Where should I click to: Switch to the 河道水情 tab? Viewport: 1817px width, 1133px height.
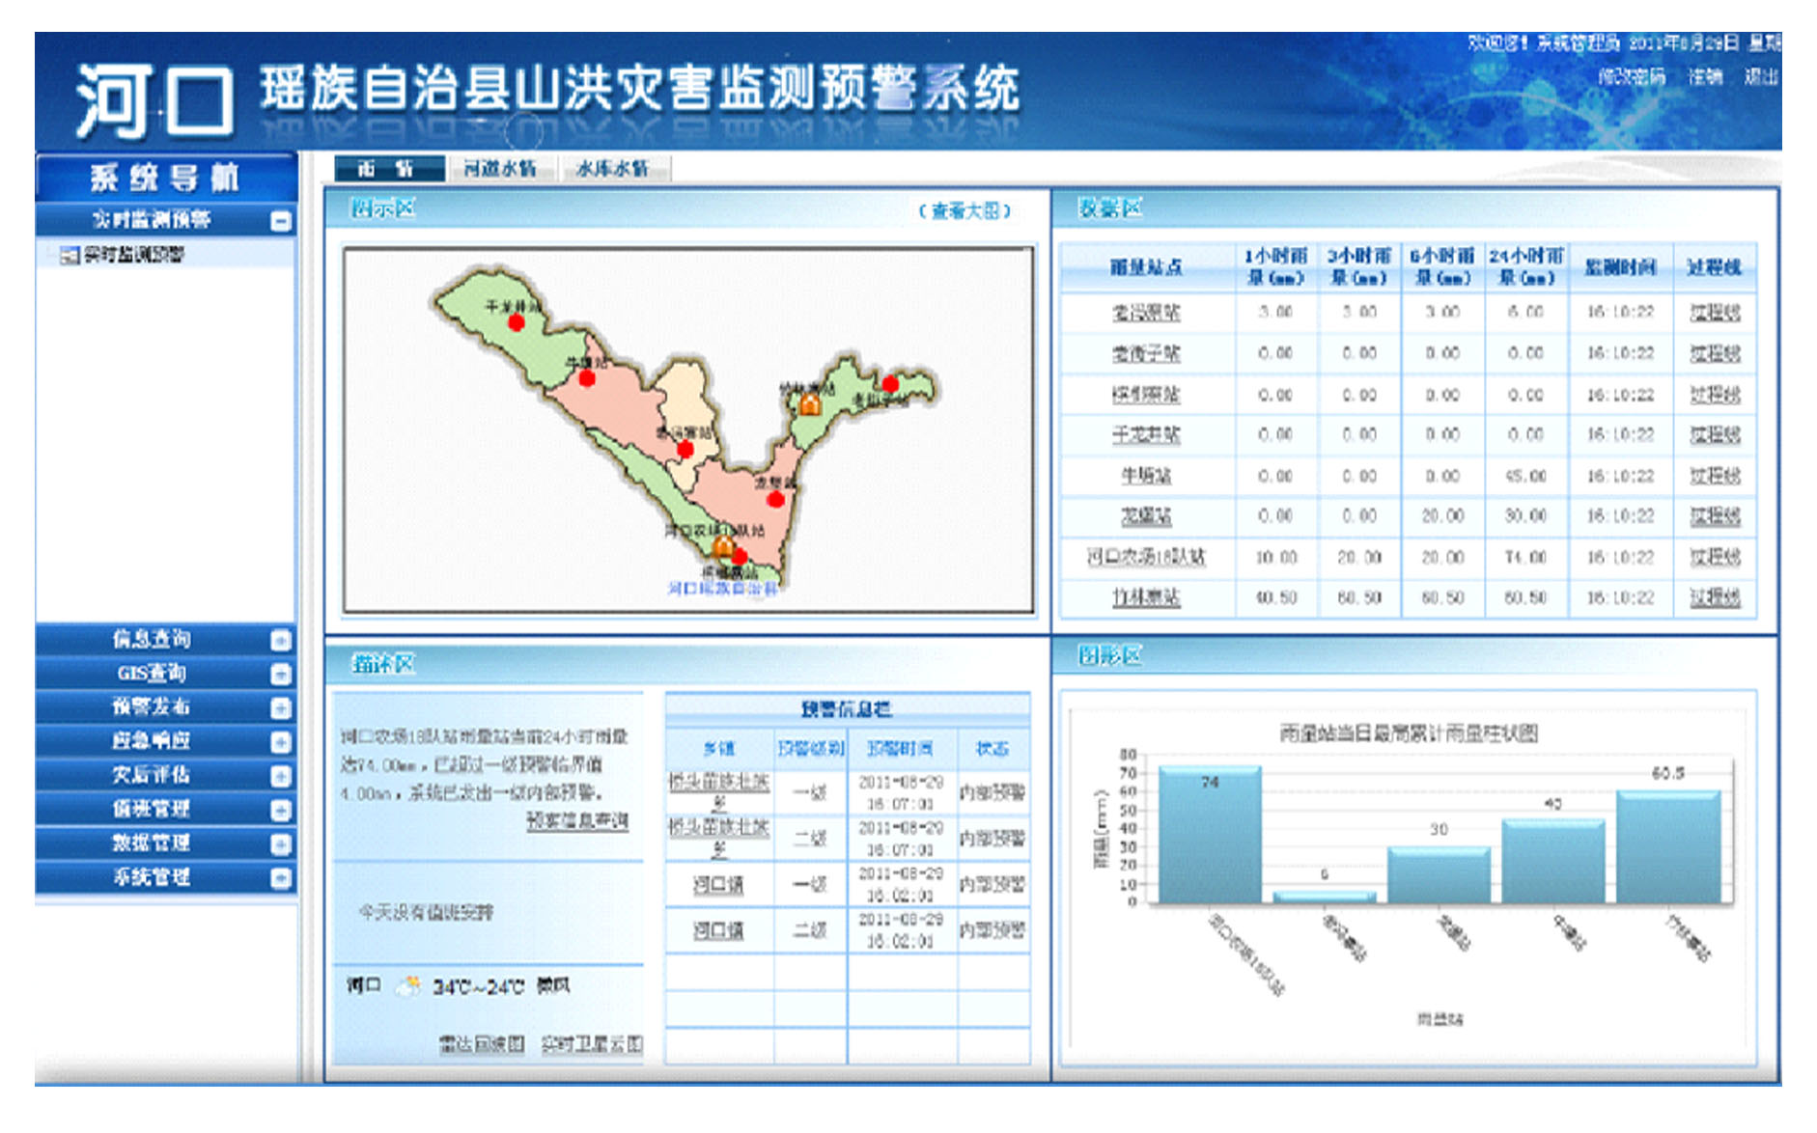point(499,169)
